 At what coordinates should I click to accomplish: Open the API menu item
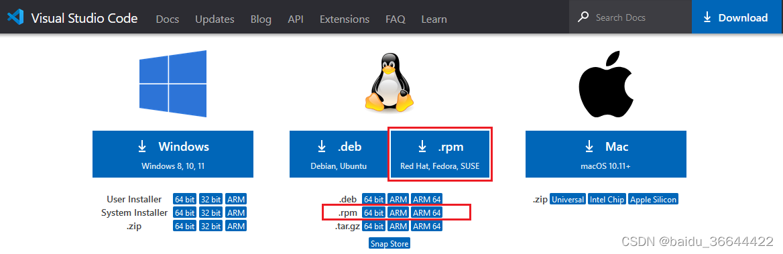pyautogui.click(x=296, y=19)
